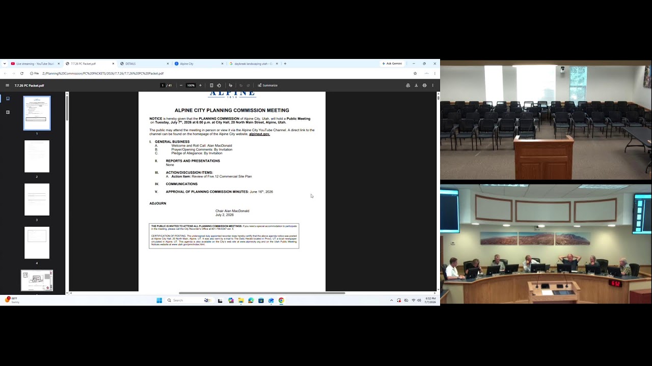The height and width of the screenshot is (366, 652).
Task: Open volume control in system tray
Action: [x=419, y=300]
